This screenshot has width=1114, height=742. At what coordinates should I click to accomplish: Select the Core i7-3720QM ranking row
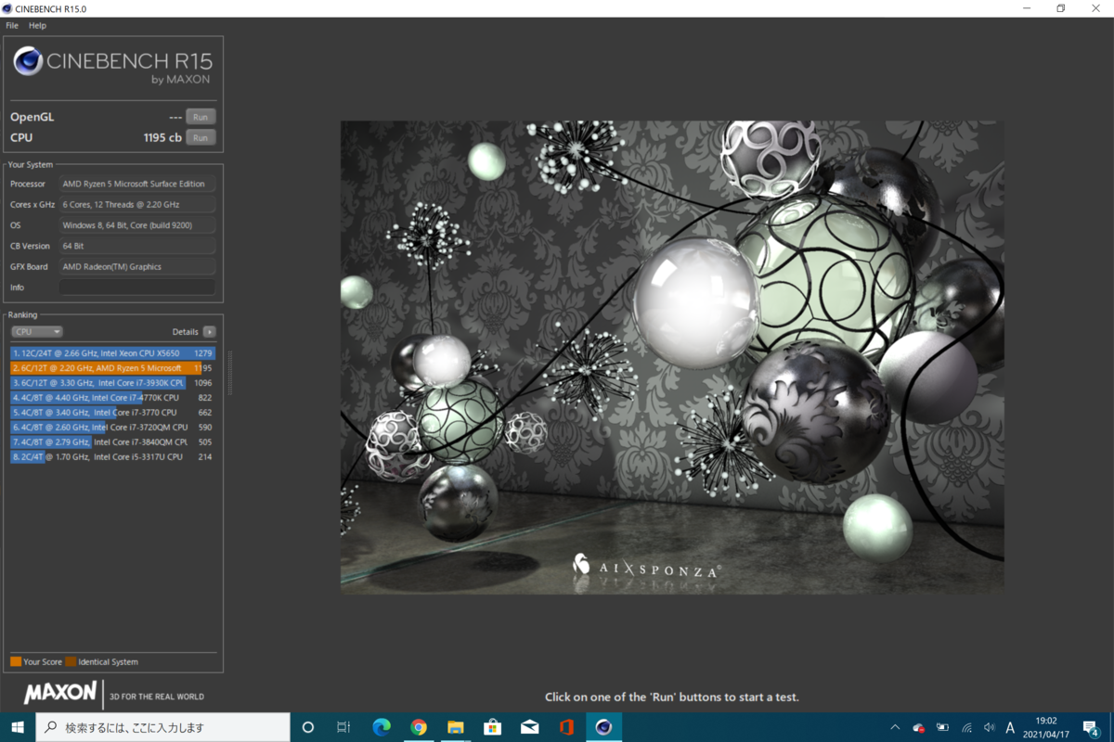click(113, 427)
